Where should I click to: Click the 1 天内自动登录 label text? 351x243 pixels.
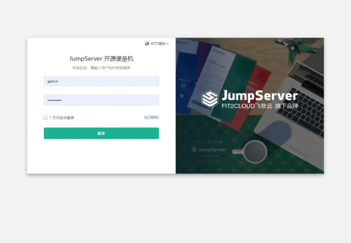62,117
